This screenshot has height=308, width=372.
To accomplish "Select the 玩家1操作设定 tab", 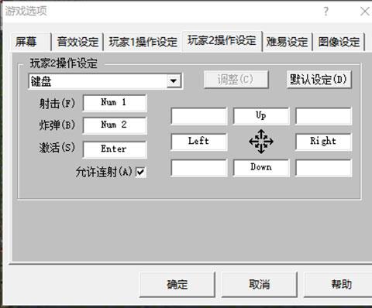I will (x=143, y=42).
